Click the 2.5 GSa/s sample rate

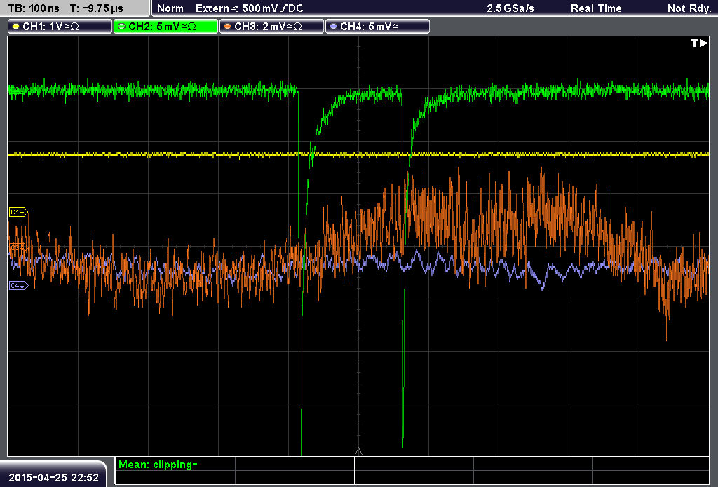(510, 8)
